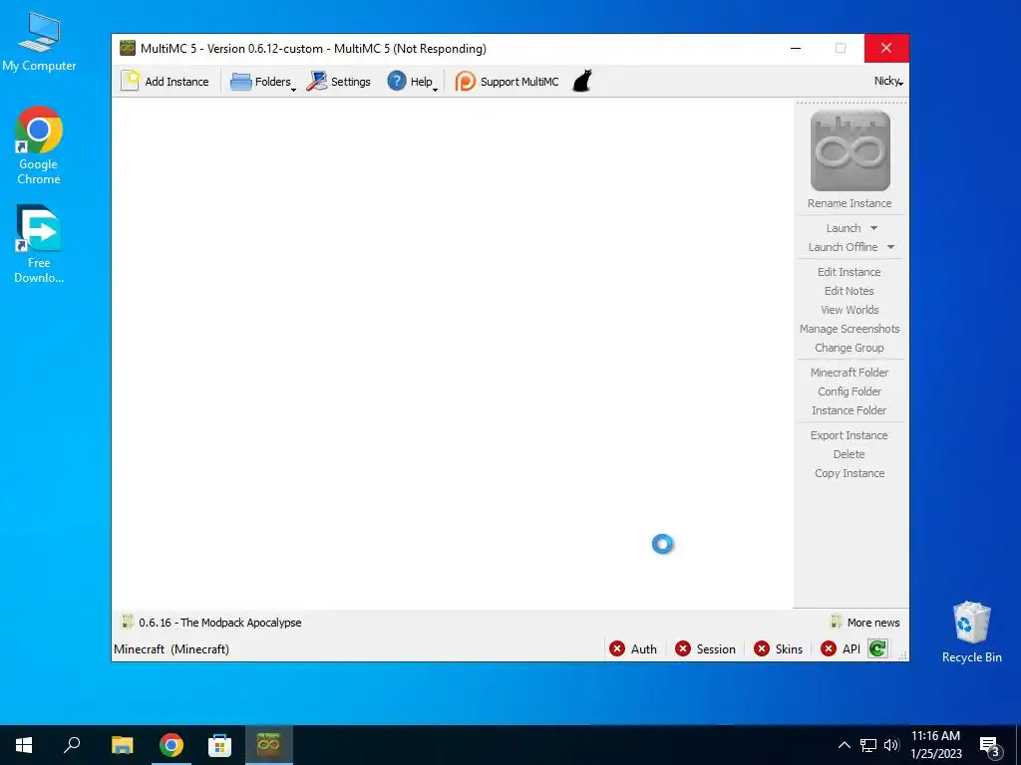This screenshot has width=1021, height=765.
Task: Click the Skins status error icon
Action: (761, 648)
